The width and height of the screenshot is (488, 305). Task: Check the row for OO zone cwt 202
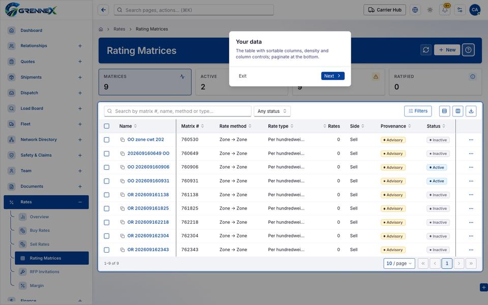pyautogui.click(x=107, y=140)
